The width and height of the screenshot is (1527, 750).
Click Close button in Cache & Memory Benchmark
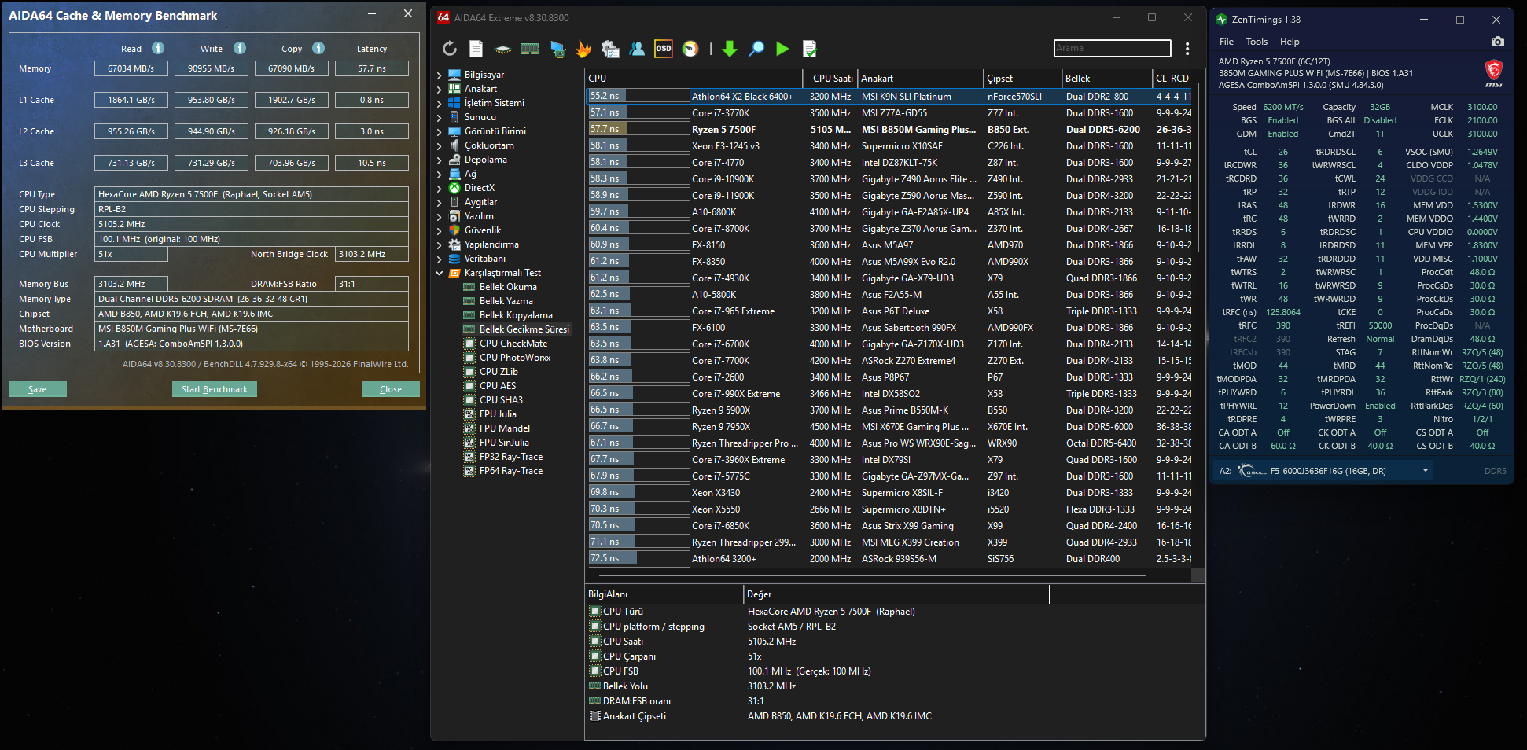point(391,389)
